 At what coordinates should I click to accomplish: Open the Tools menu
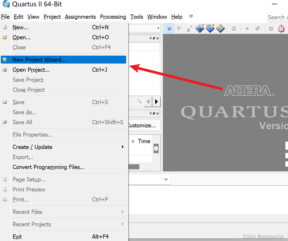pos(137,17)
